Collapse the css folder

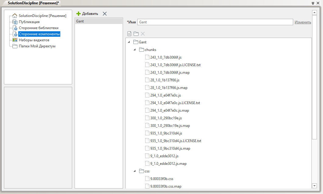[x=135, y=171]
